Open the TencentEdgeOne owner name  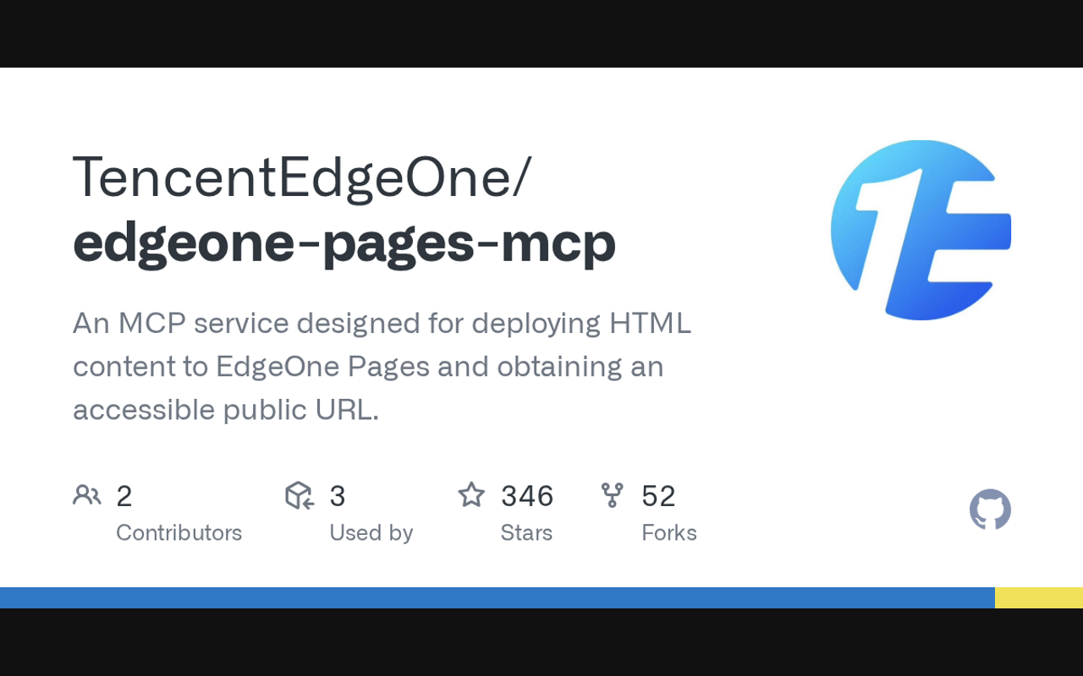click(x=301, y=177)
